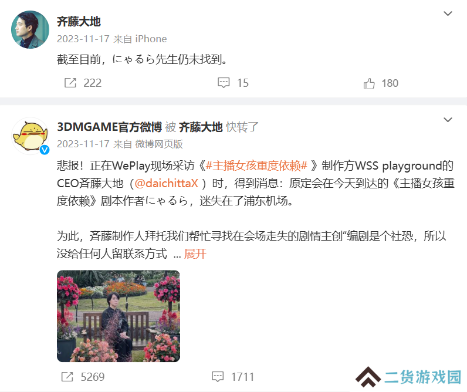The image size is (467, 392).
Task: Click 齐藤大地 name in quick-repost label
Action: 201,127
